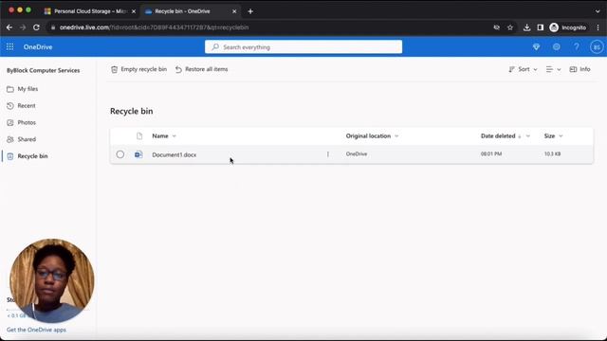607x341 pixels.
Task: Click Empty recycle bin
Action: pos(139,69)
